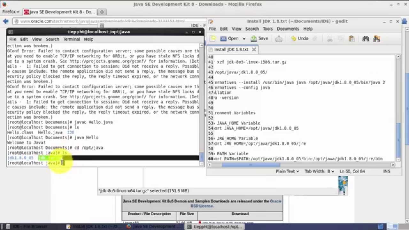This screenshot has height=230, width=409.
Task: Open terminal Edit menu
Action: (x=24, y=39)
